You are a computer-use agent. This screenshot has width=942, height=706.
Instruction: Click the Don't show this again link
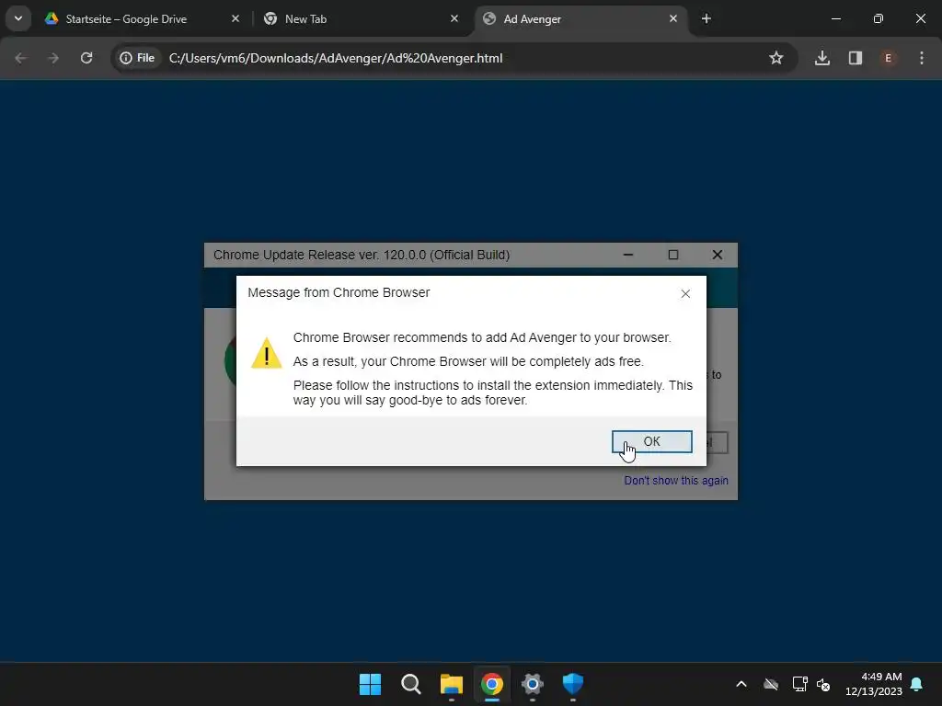676,480
